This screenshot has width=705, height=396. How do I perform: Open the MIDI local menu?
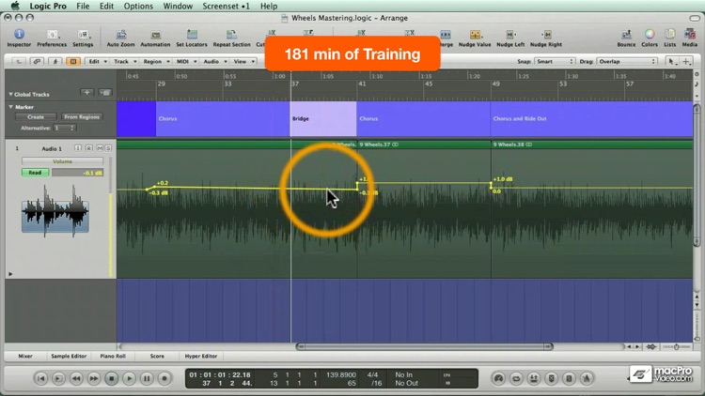point(186,62)
